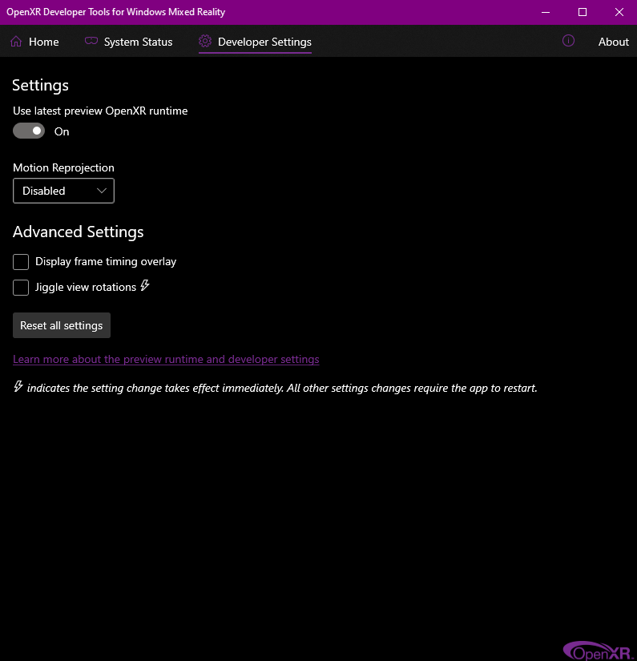
Task: Click the About info circle icon
Action: click(568, 41)
